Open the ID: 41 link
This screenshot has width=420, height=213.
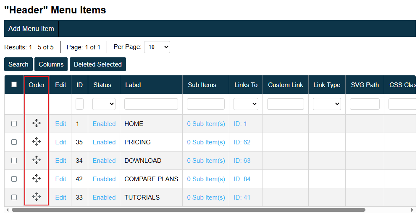[242, 198]
